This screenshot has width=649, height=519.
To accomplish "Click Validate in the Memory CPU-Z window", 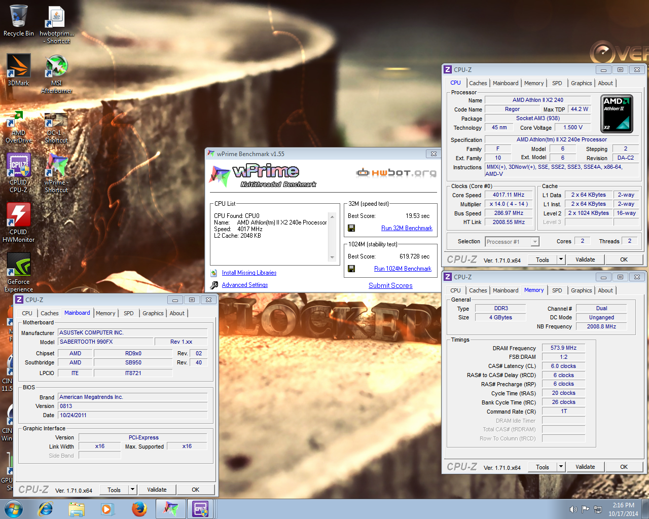I will tap(585, 467).
